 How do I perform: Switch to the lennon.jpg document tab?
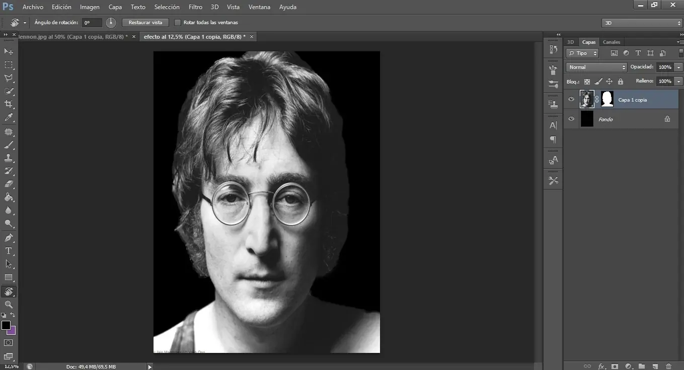72,37
